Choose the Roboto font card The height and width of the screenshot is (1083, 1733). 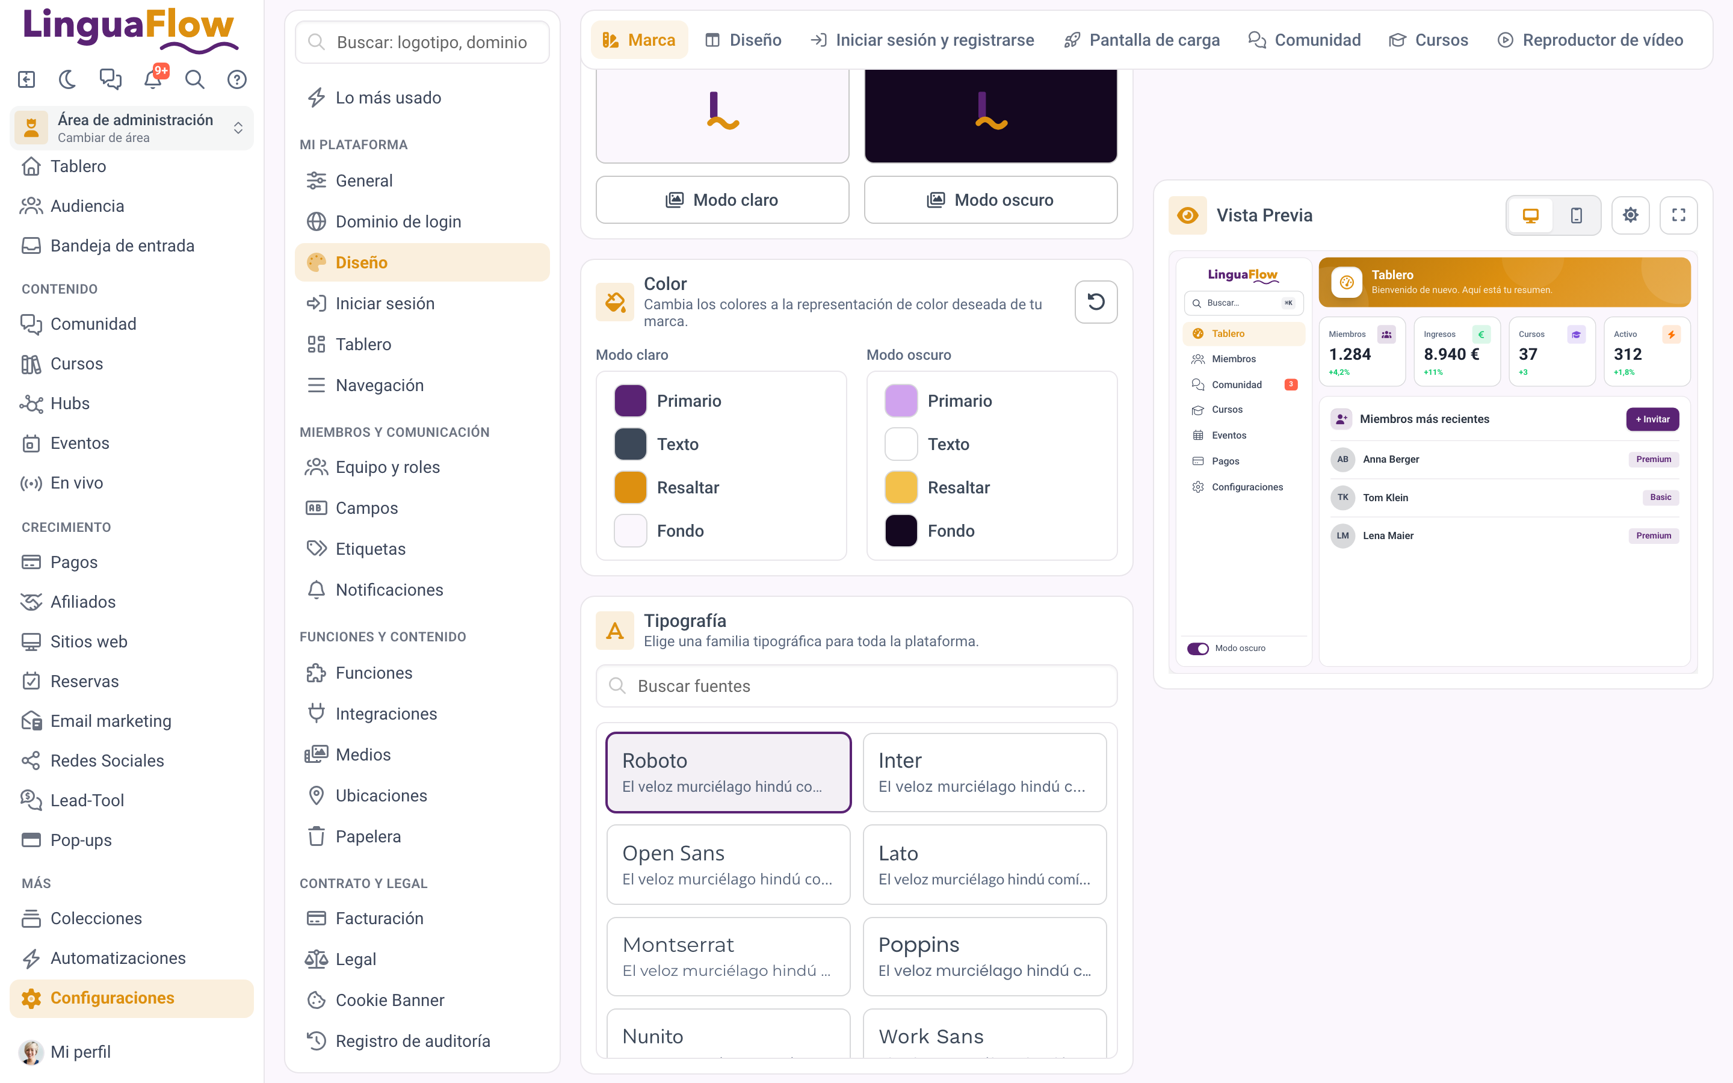point(728,772)
